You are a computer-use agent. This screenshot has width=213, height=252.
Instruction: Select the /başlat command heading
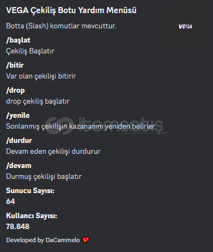pos(18,40)
